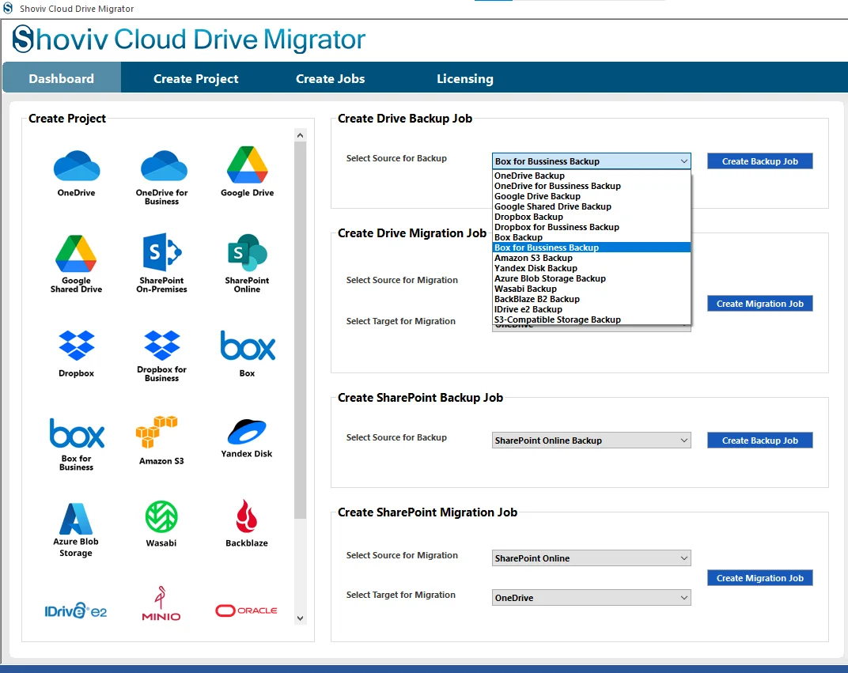Pick the Dropbox project icon
The height and width of the screenshot is (673, 848).
point(76,345)
